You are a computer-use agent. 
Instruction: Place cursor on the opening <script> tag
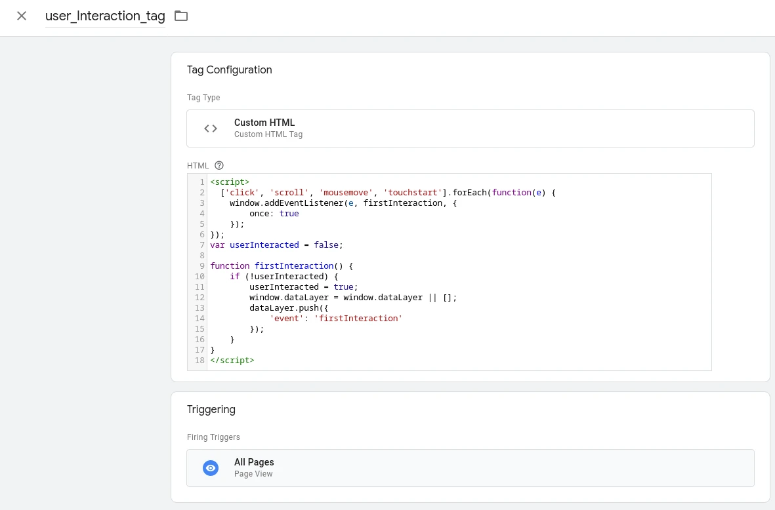tap(230, 182)
